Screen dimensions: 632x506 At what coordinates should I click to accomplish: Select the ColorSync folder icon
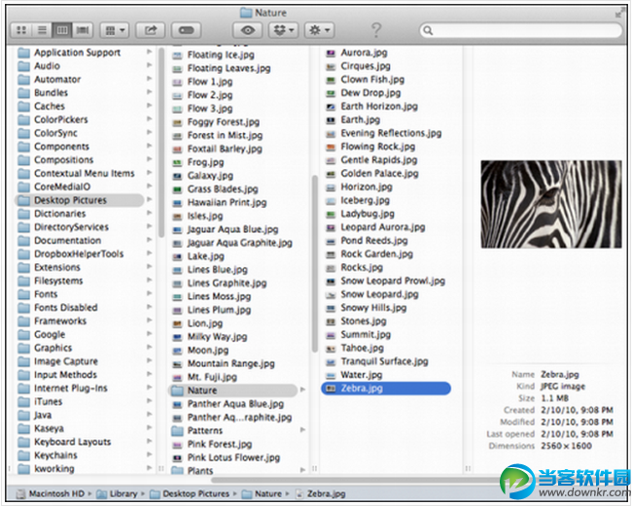coord(23,133)
